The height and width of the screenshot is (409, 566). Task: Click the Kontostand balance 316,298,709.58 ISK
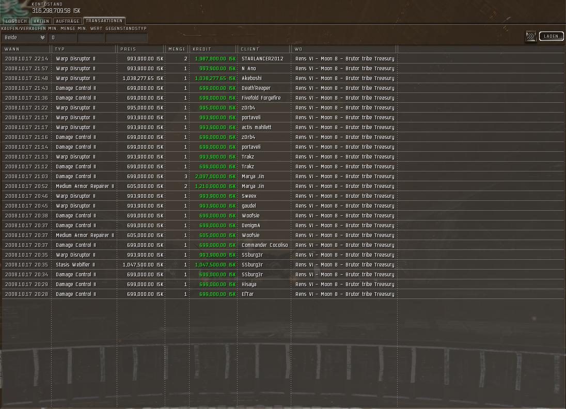pyautogui.click(x=56, y=11)
